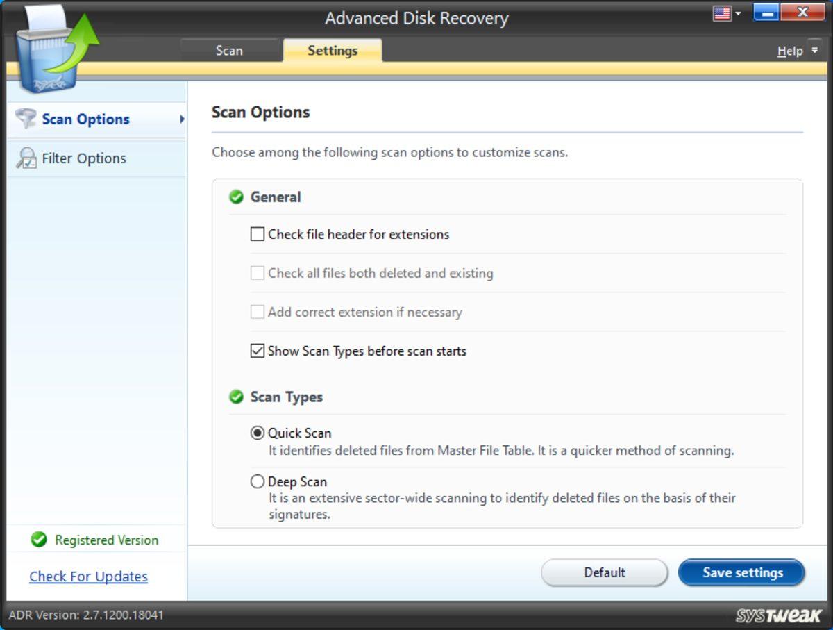Expand the Scan Options sidebar arrow
The width and height of the screenshot is (833, 630).
coord(182,119)
